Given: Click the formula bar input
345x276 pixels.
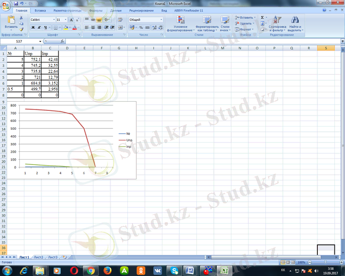Looking at the screenshot, I should tap(202, 41).
